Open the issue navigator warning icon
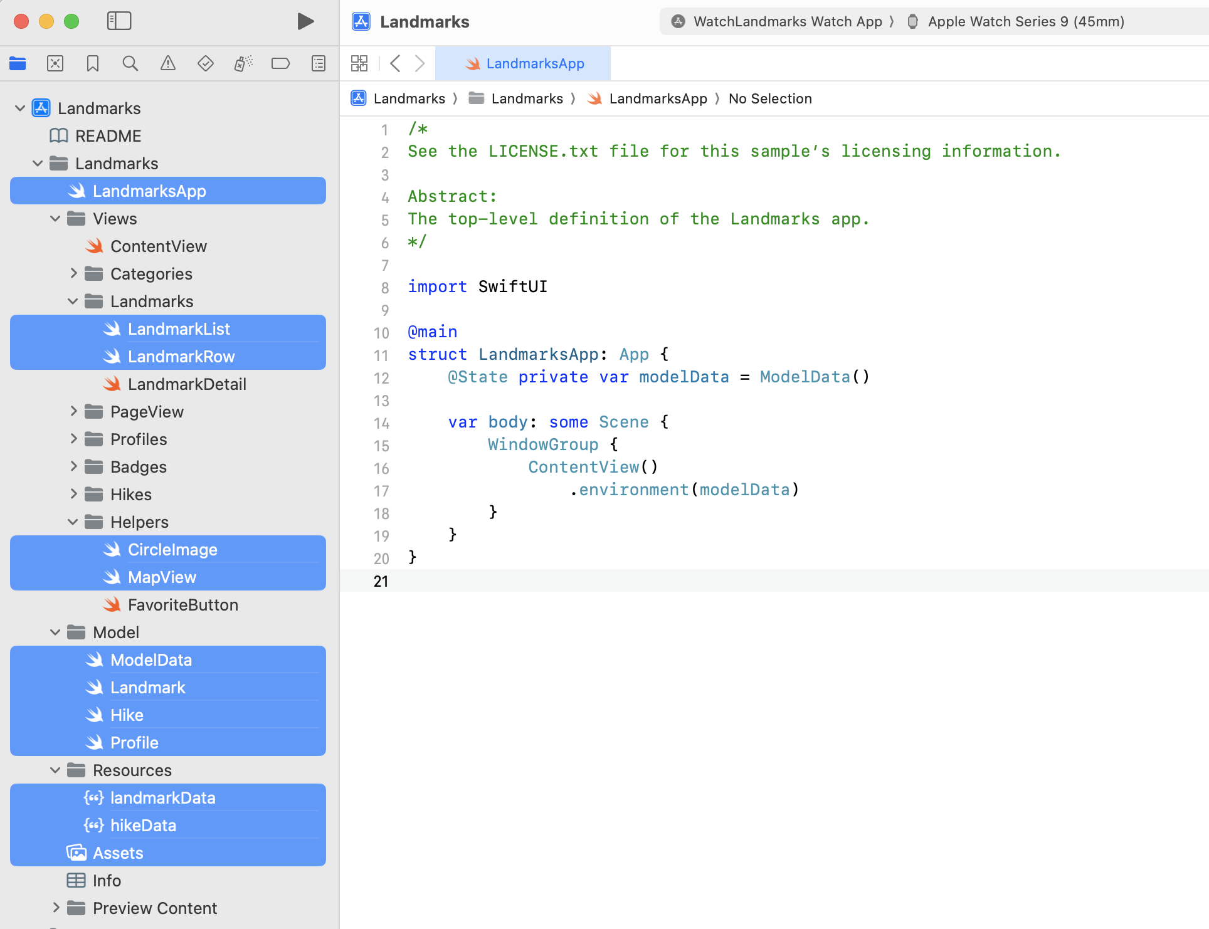Image resolution: width=1209 pixels, height=929 pixels. 167,63
